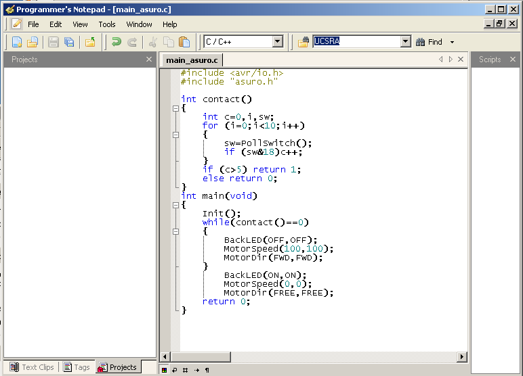Screen dimensions: 523x376
Task: Switch to the Projects bottom tab
Action: tap(117, 367)
